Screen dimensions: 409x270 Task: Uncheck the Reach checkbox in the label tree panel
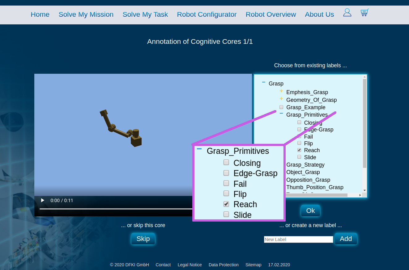point(299,150)
